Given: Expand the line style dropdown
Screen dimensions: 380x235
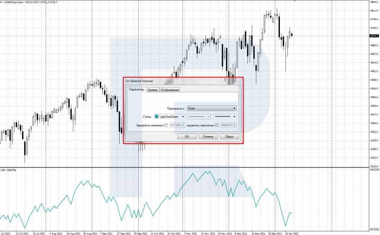Looking at the screenshot, I should point(199,117).
